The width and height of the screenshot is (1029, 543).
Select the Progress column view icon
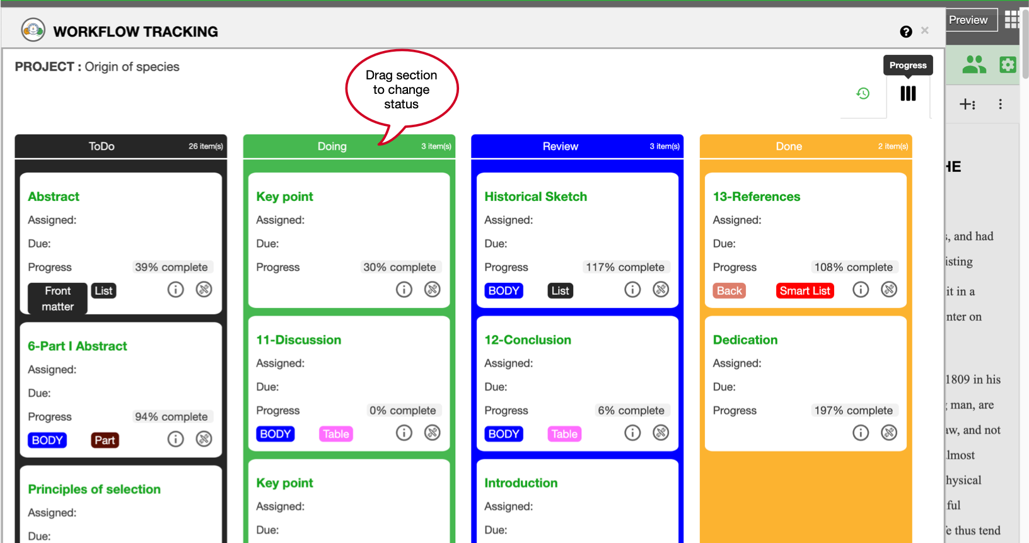[x=908, y=93]
